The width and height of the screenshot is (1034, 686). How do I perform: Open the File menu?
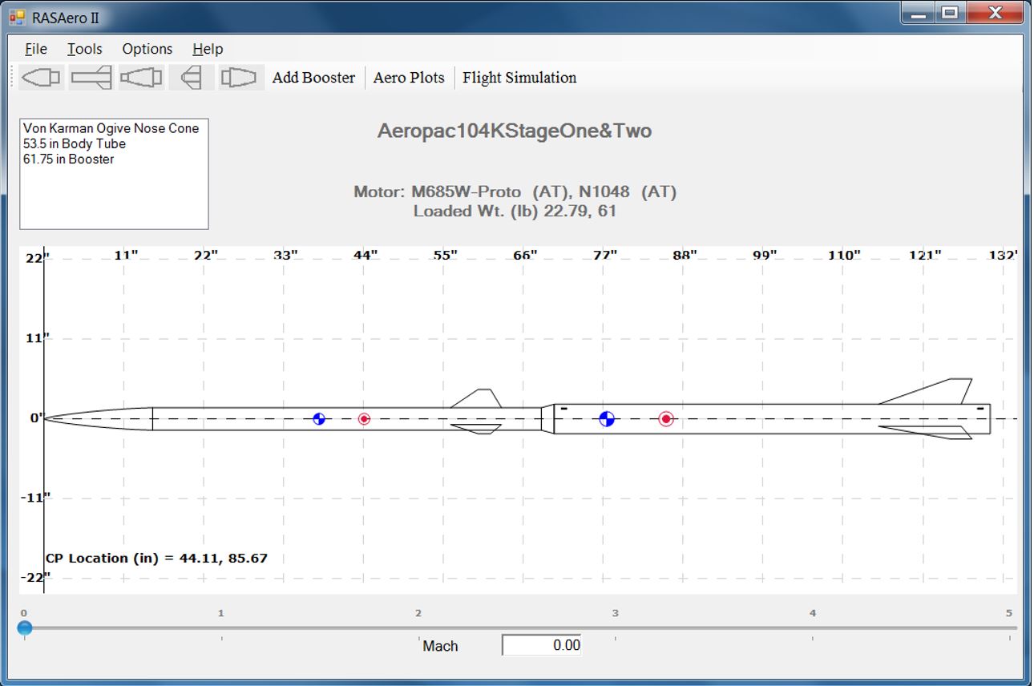point(36,49)
